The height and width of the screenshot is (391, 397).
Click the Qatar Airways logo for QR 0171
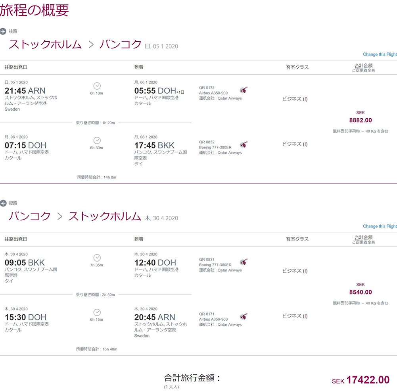[244, 316]
